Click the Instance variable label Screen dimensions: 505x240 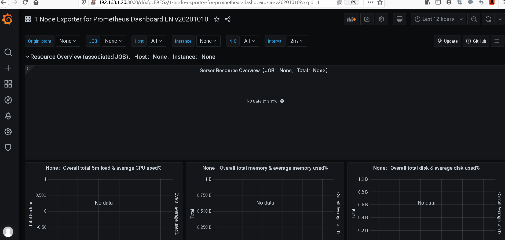(183, 41)
